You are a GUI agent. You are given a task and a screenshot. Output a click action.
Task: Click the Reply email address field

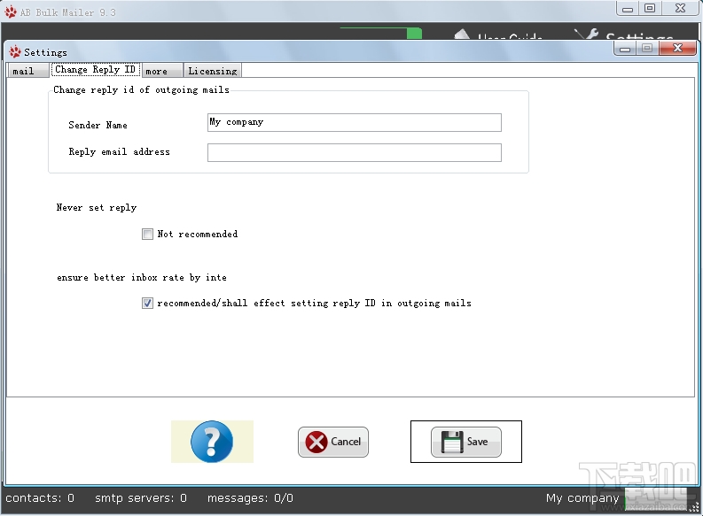coord(355,152)
